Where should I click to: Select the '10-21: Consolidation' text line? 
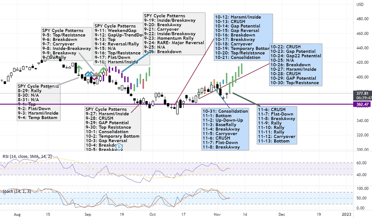238,57
